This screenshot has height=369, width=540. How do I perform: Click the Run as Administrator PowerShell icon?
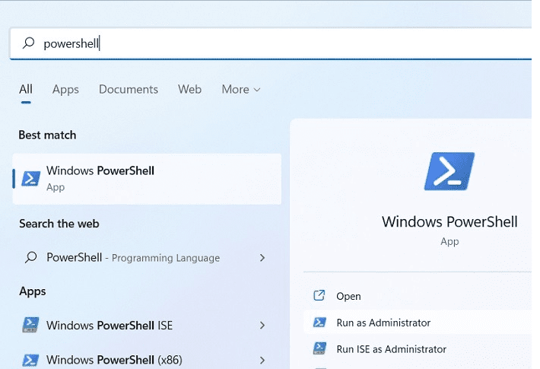319,322
